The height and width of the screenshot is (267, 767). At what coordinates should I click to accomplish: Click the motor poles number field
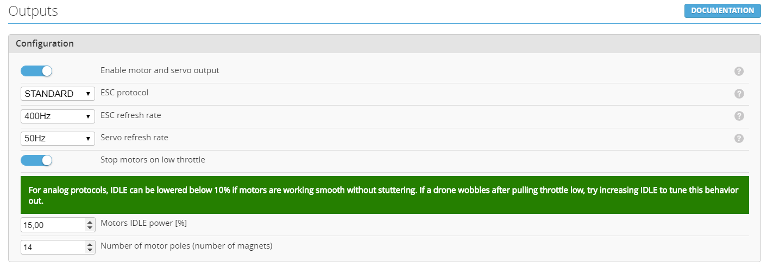[x=52, y=247]
